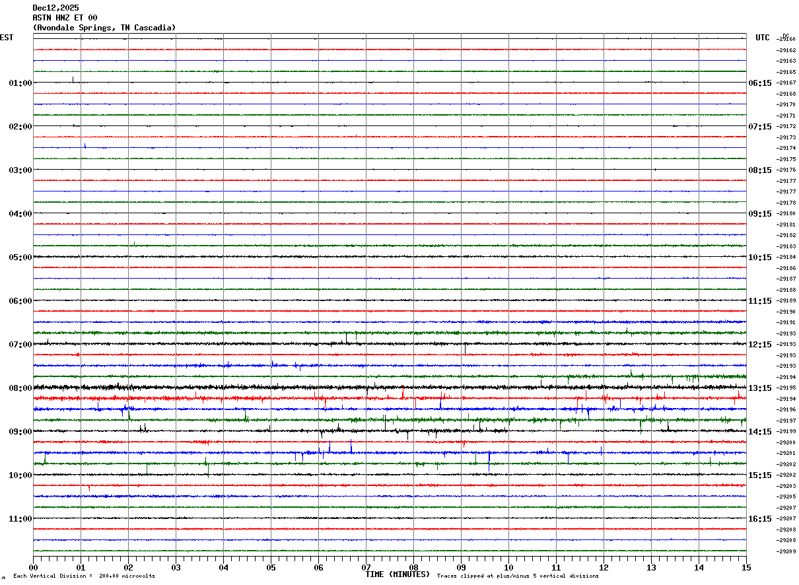Click the DC offset value "-29205"
This screenshot has height=585, width=799.
pyautogui.click(x=786, y=497)
